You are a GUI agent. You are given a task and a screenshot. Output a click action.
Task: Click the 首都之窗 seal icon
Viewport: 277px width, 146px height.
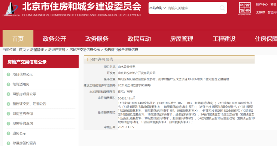(245, 8)
